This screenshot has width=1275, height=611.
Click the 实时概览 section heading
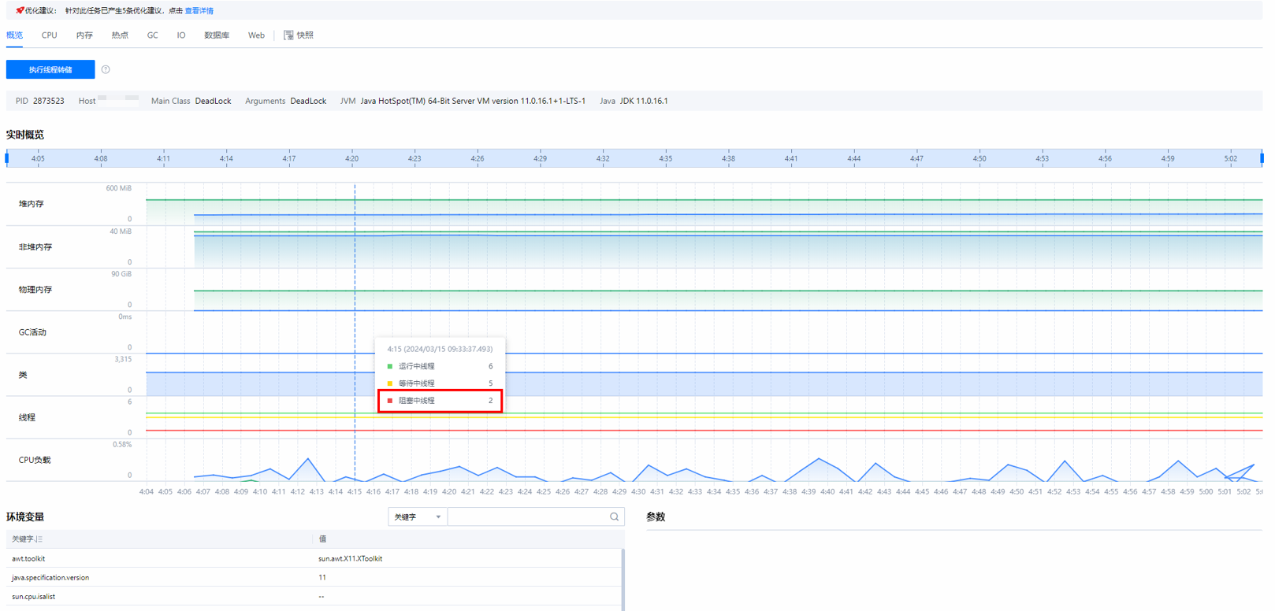(x=25, y=135)
